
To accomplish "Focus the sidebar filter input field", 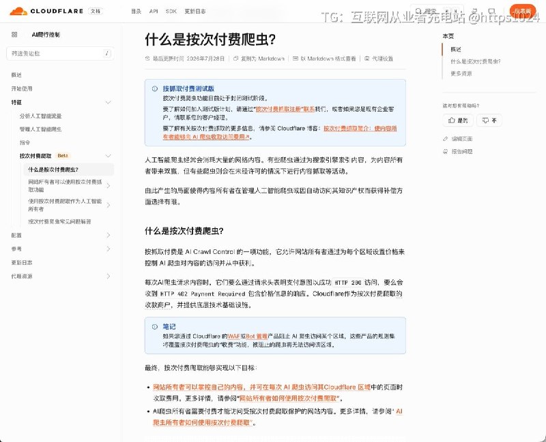I will [60, 53].
